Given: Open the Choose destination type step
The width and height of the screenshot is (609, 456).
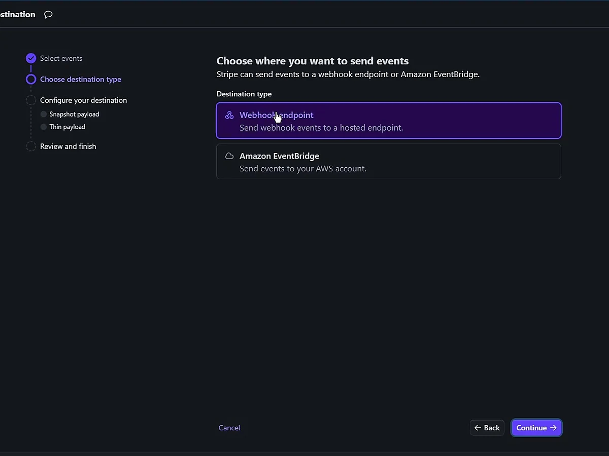Looking at the screenshot, I should tap(81, 79).
